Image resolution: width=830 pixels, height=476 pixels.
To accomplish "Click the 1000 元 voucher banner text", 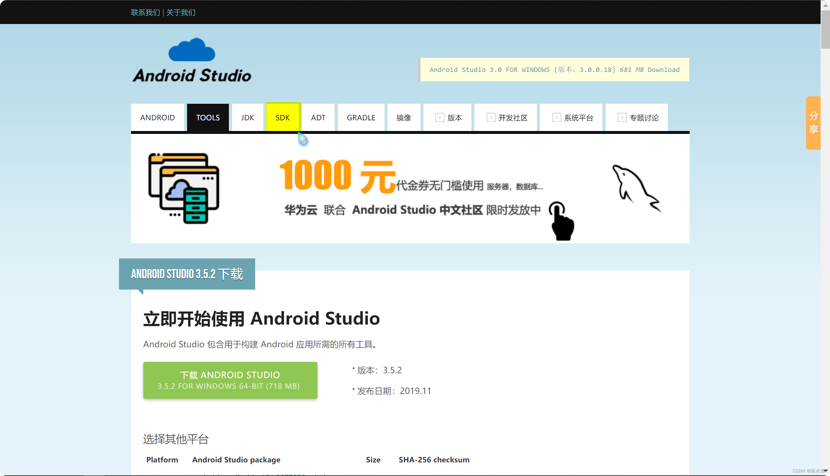I will click(338, 176).
